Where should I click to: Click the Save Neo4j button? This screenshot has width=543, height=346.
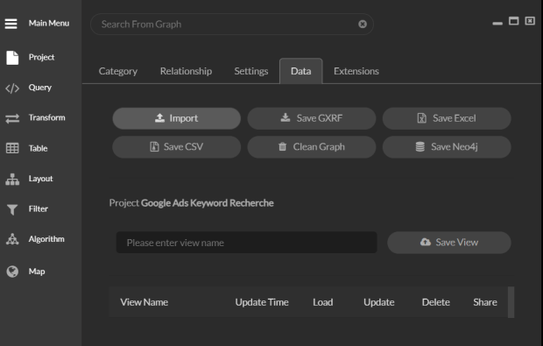coord(447,147)
